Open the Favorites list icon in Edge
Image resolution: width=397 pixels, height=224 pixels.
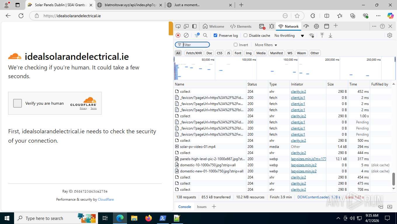[x=340, y=16]
